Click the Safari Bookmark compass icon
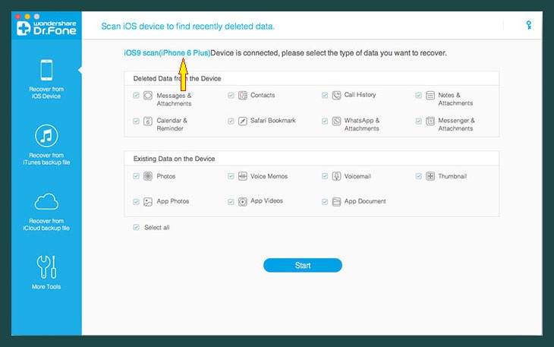 pyautogui.click(x=243, y=121)
